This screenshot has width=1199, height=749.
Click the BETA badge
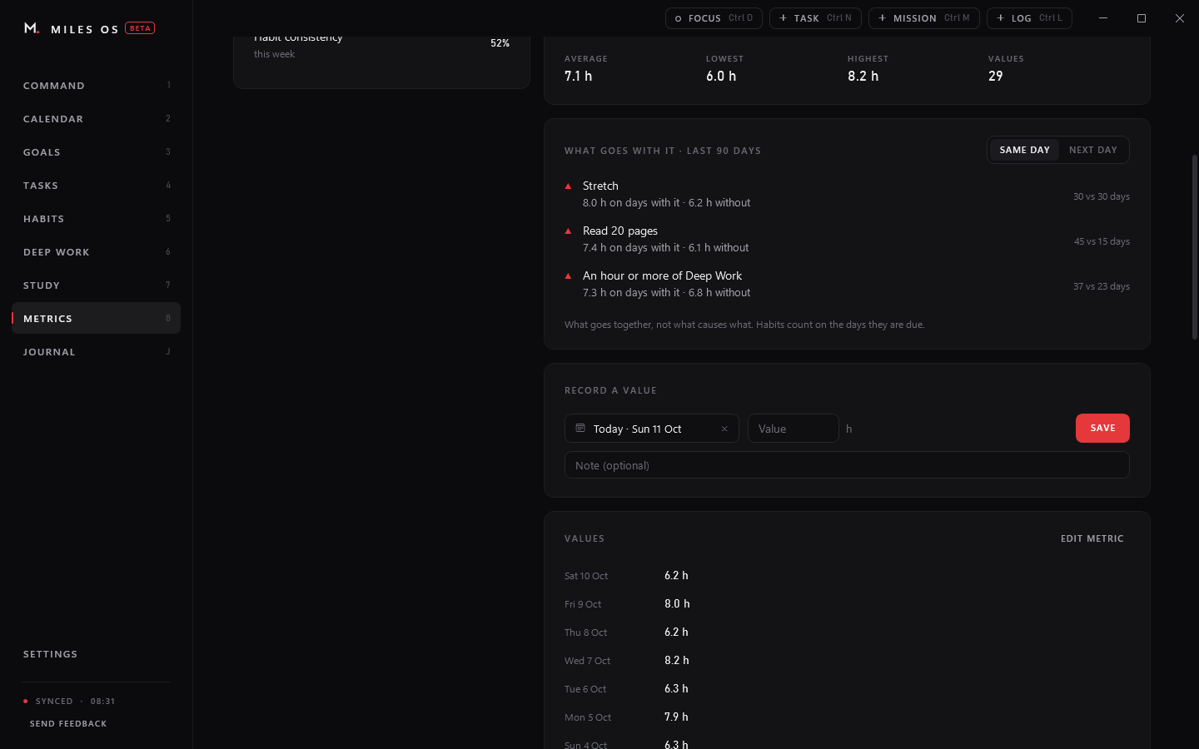click(140, 28)
